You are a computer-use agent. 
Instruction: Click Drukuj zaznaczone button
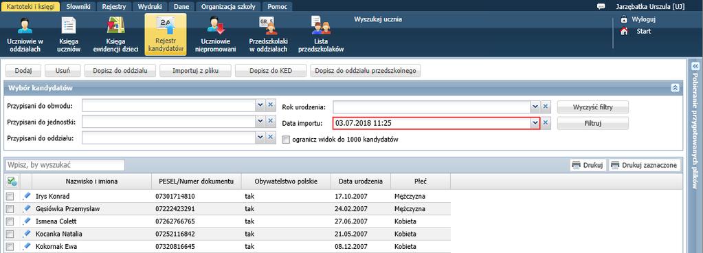pos(645,165)
